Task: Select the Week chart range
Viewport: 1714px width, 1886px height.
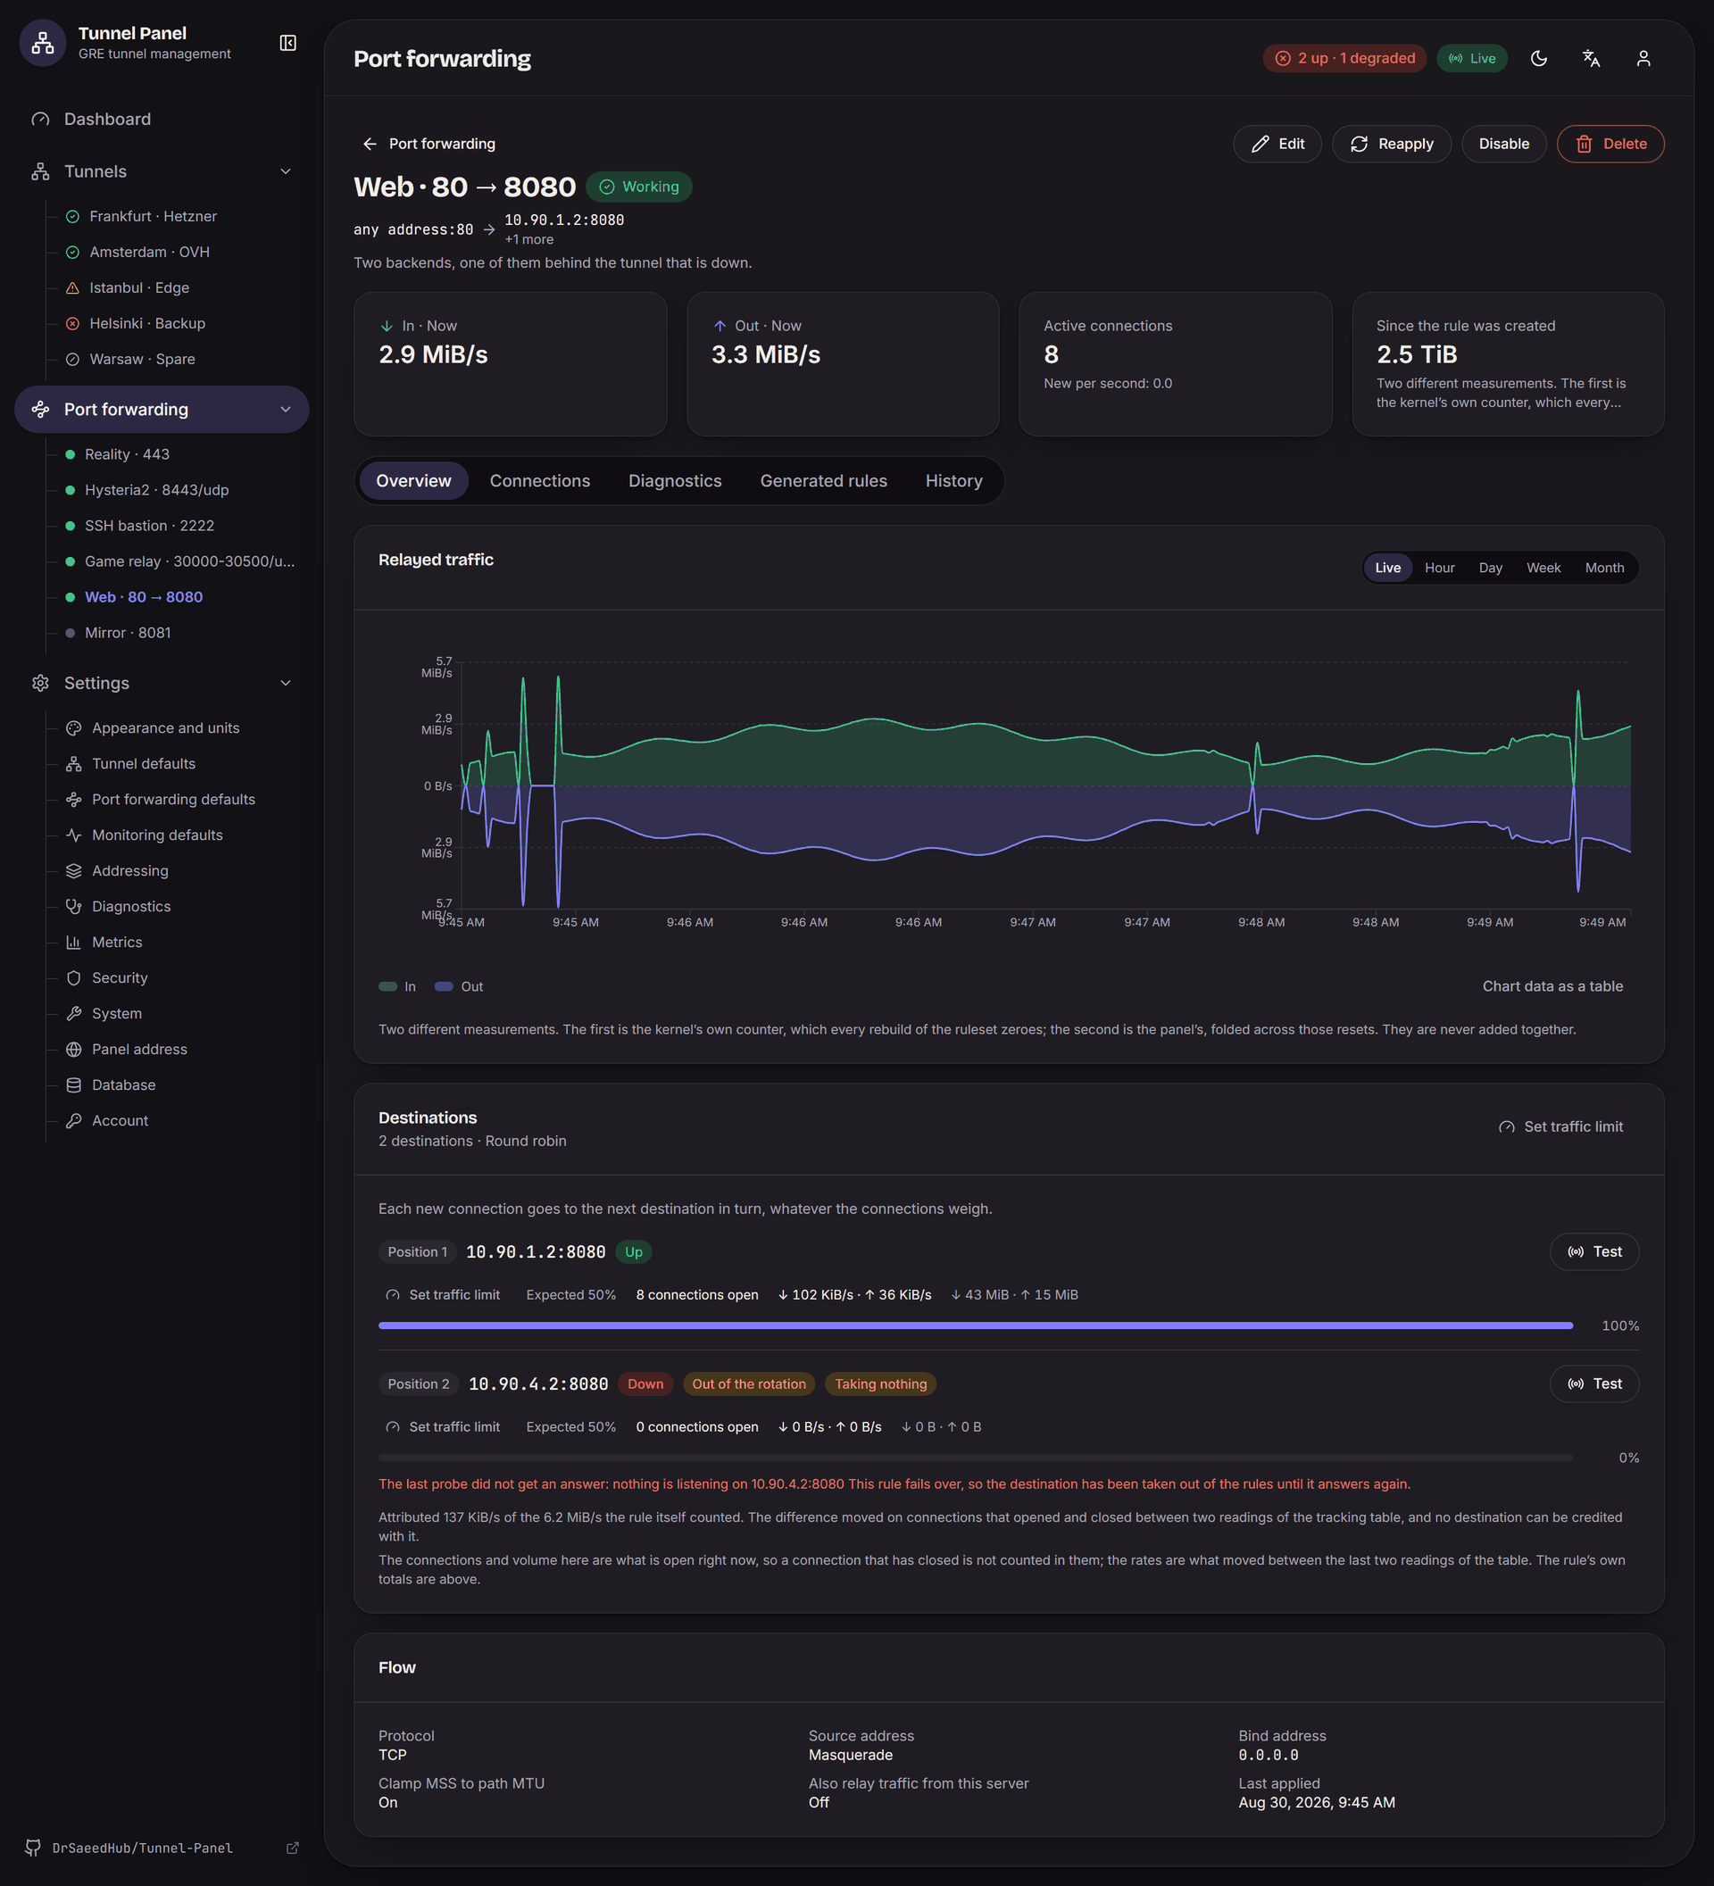Action: coord(1543,568)
